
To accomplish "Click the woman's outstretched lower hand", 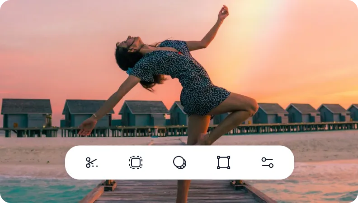I will coord(86,128).
